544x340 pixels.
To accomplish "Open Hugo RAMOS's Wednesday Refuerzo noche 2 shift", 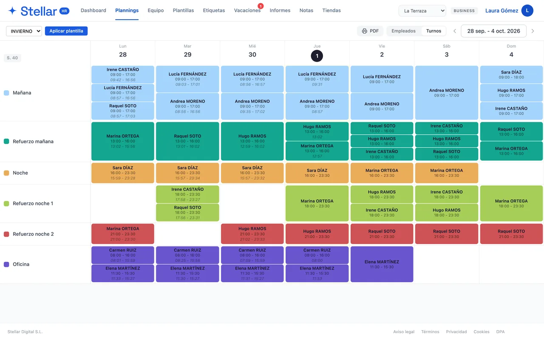I will pos(252,234).
